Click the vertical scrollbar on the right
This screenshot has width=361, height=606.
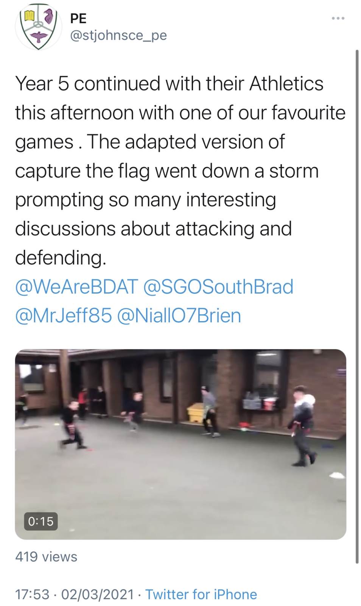[x=357, y=307]
